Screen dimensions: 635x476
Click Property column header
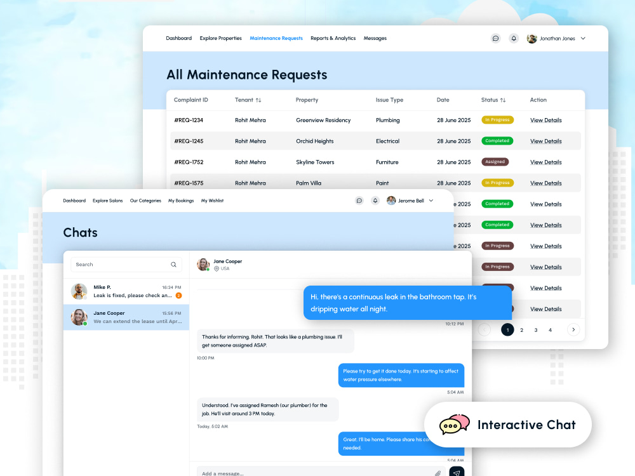(307, 100)
